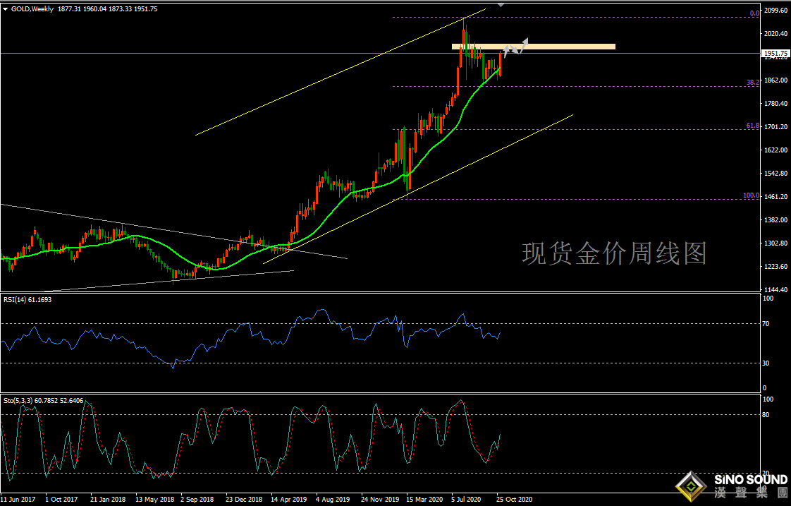
Task: Click the 15 Mar 2020 date label
Action: [x=425, y=499]
